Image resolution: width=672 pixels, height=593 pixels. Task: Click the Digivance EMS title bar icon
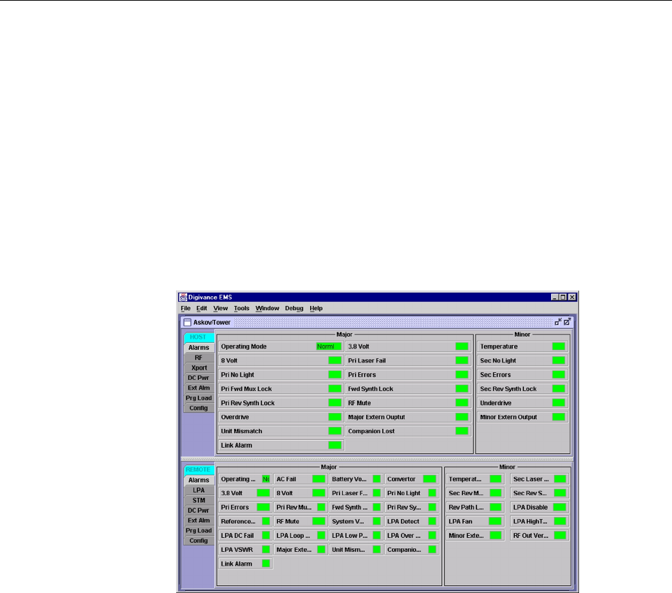[x=184, y=297]
